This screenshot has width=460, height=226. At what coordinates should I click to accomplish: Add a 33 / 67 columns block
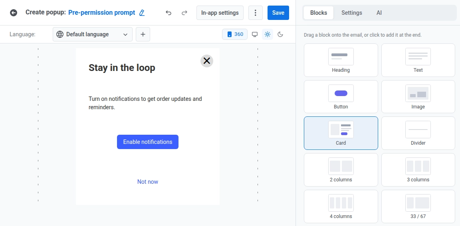(418, 206)
